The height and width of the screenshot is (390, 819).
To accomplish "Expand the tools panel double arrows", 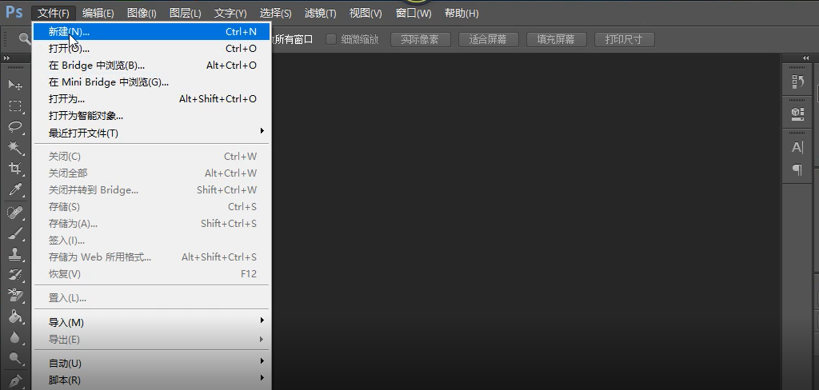I will pos(6,58).
